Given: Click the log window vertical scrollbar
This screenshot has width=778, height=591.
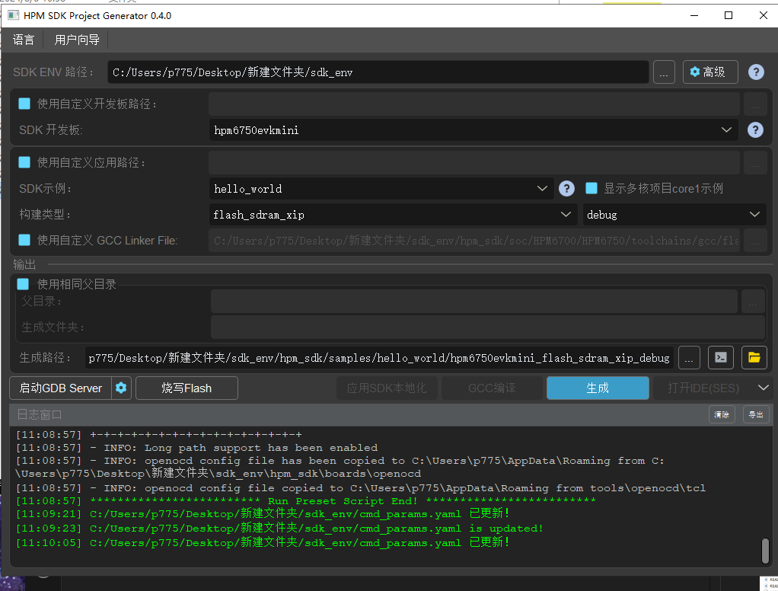Looking at the screenshot, I should tap(765, 548).
